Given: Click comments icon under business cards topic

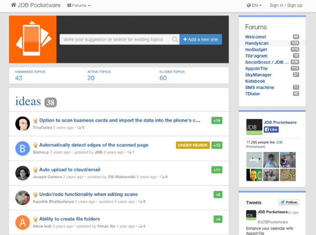Looking at the screenshot, I should 79,128.
